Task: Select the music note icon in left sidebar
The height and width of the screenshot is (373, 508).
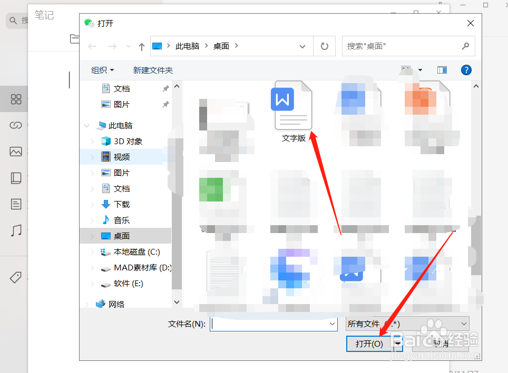Action: pos(15,230)
